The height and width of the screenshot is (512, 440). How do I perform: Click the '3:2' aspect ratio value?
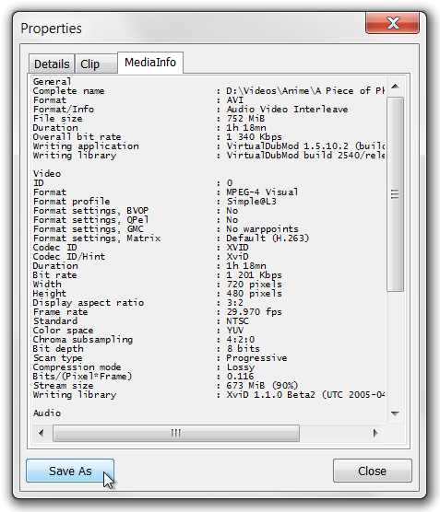click(234, 302)
